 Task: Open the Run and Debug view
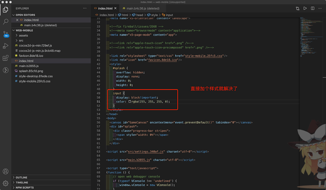click(6, 46)
